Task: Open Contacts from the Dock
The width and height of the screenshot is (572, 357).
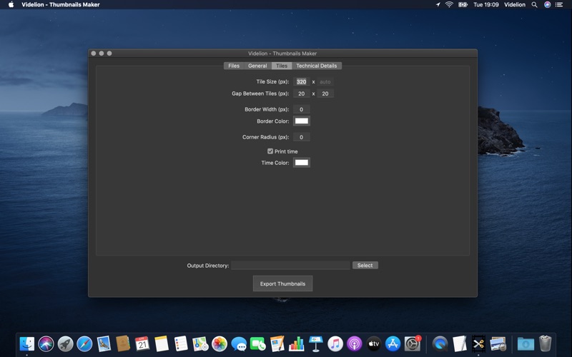Action: tap(123, 343)
